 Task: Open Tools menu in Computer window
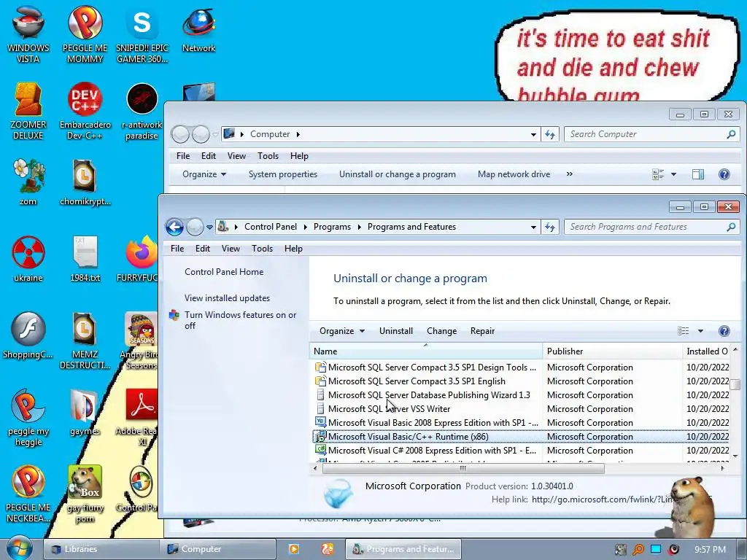[268, 156]
